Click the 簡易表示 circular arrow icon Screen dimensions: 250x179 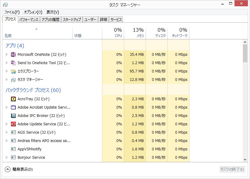[x=7, y=169]
